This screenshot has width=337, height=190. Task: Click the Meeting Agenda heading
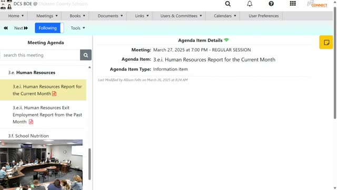[46, 43]
